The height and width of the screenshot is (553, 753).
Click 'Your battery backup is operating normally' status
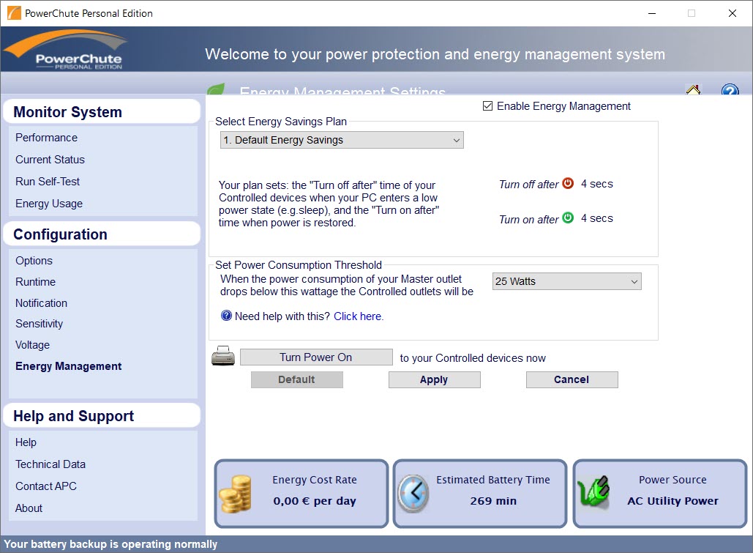110,544
